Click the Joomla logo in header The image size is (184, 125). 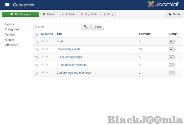coord(163,4)
